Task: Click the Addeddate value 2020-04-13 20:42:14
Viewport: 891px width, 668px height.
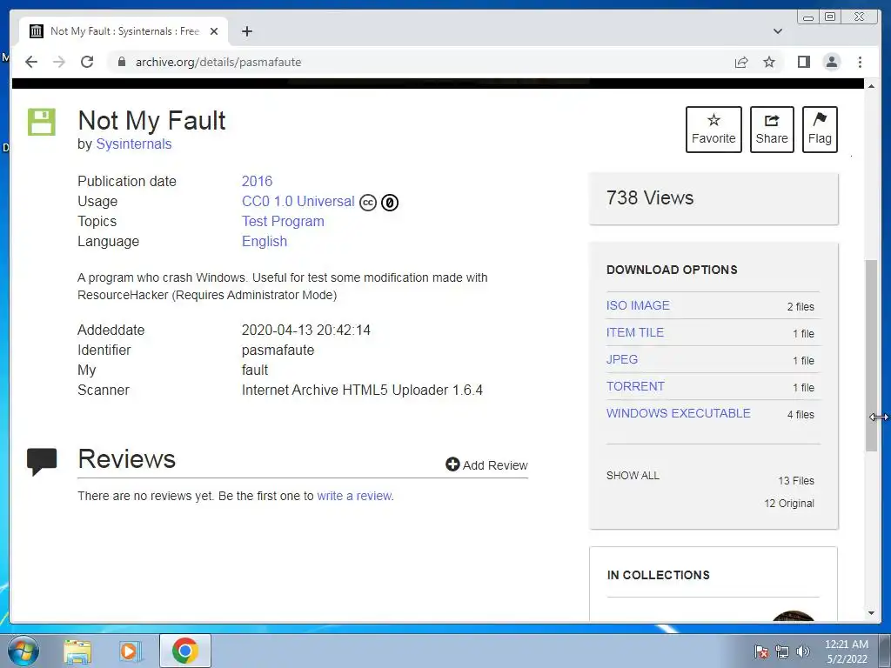Action: click(x=305, y=330)
